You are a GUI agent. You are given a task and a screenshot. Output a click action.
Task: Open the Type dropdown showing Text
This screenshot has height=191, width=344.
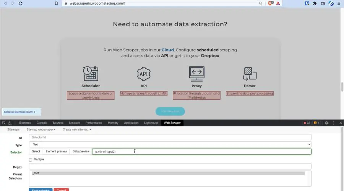click(x=170, y=144)
